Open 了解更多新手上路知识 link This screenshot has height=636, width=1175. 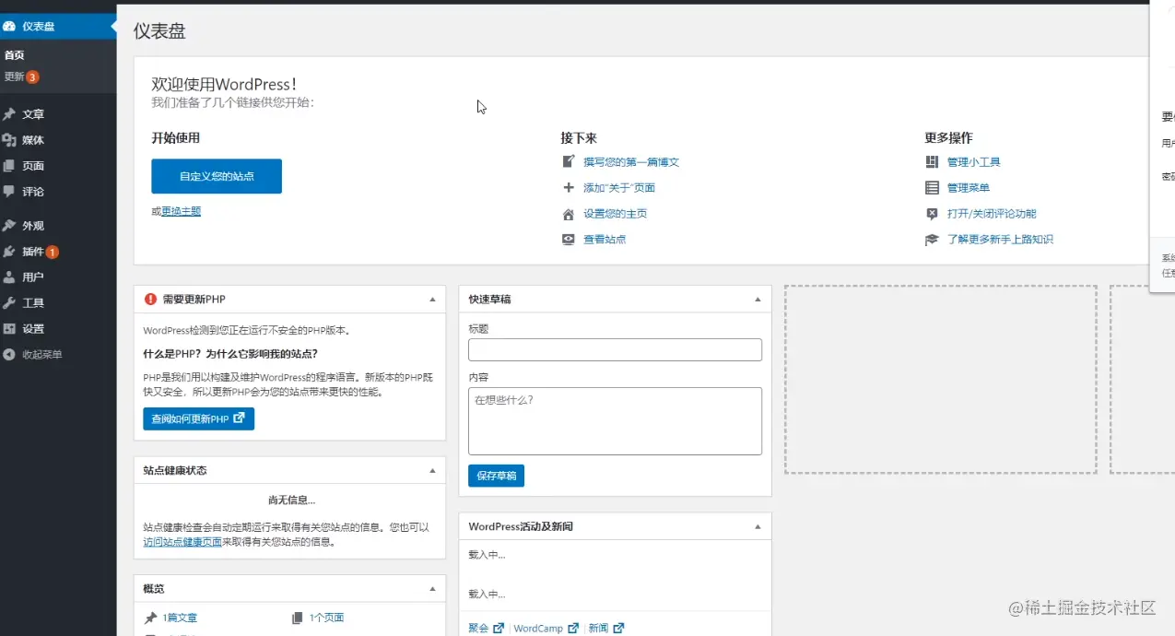[x=1000, y=240]
